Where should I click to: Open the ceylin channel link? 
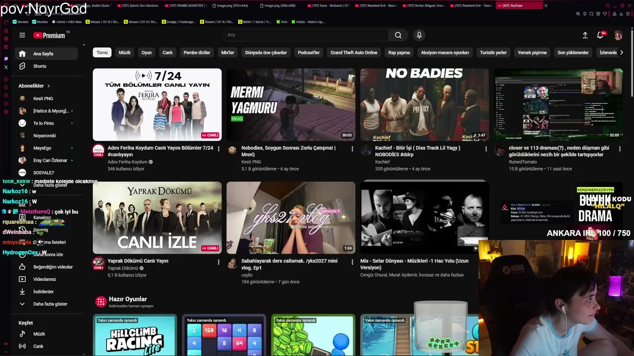247,275
